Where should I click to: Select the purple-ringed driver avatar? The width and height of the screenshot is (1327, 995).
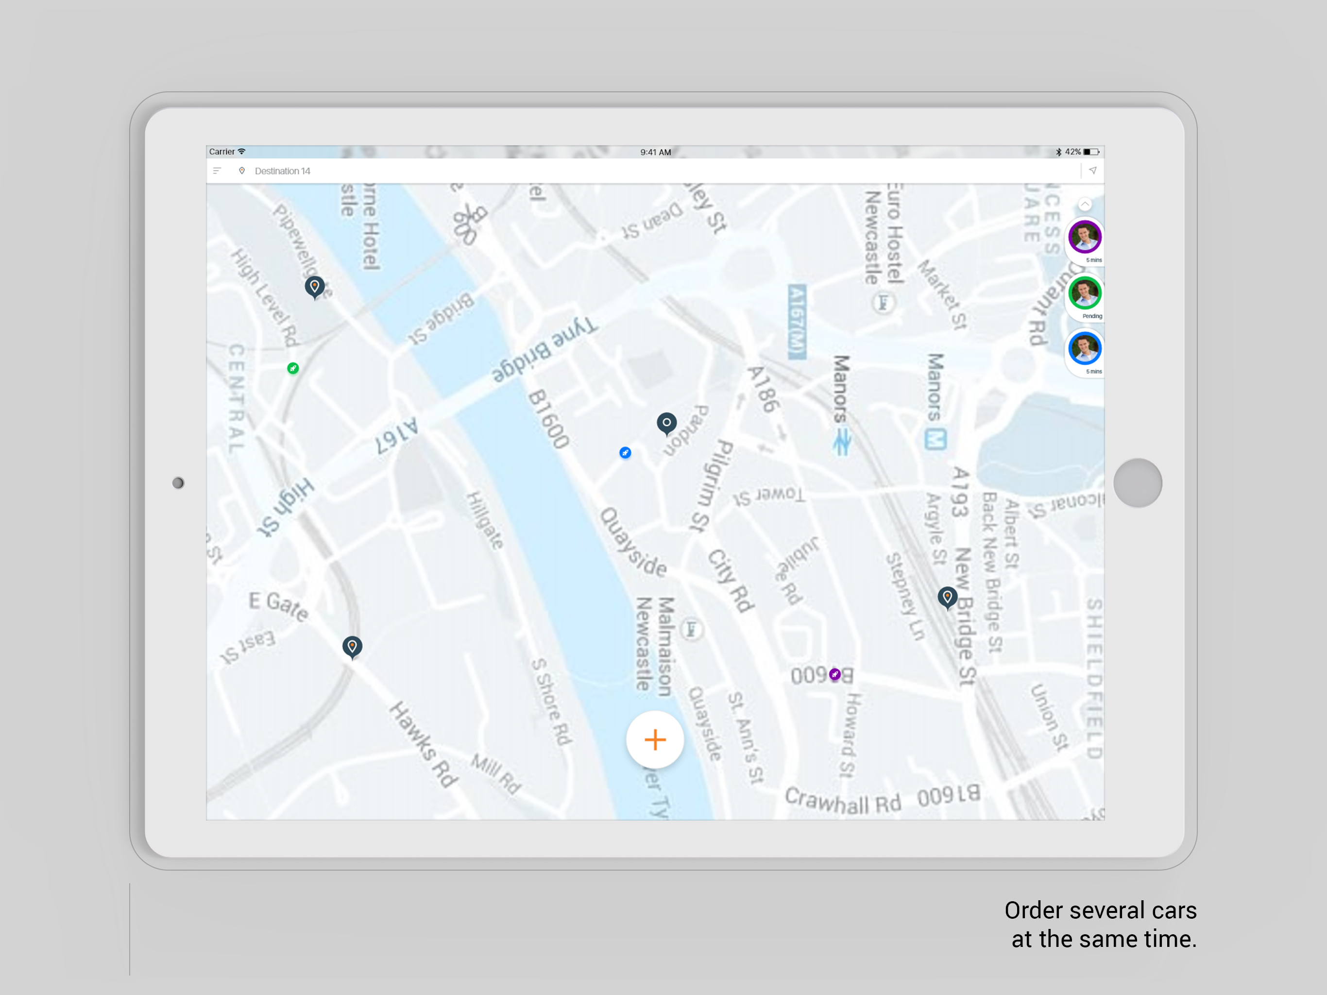coord(1085,237)
